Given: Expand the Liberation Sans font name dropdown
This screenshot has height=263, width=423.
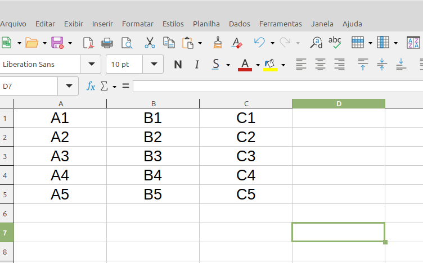Looking at the screenshot, I should pos(91,65).
